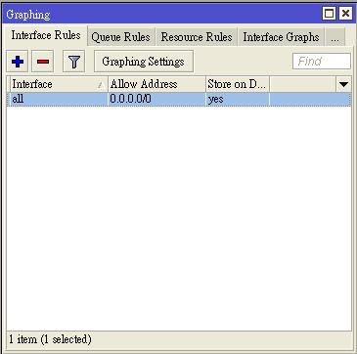357x354 pixels.
Task: Sort by the Store on Disk column header
Action: click(238, 84)
